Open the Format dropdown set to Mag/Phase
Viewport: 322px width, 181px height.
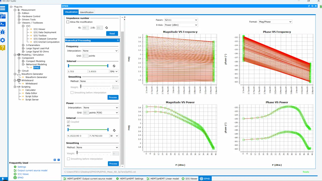(275, 22)
